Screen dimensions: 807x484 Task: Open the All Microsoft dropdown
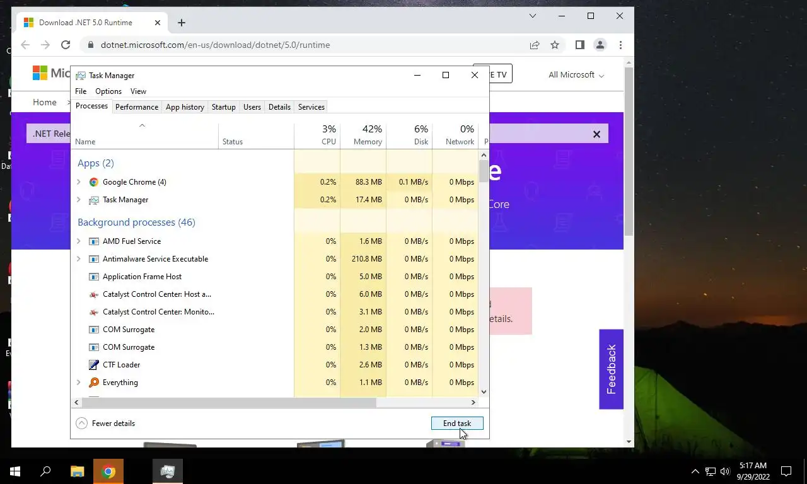tap(576, 74)
